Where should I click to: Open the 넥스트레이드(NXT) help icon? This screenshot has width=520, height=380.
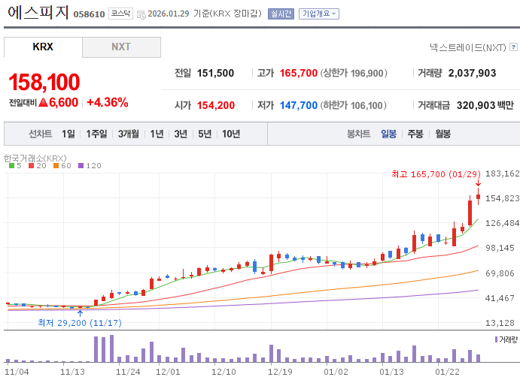tap(513, 47)
